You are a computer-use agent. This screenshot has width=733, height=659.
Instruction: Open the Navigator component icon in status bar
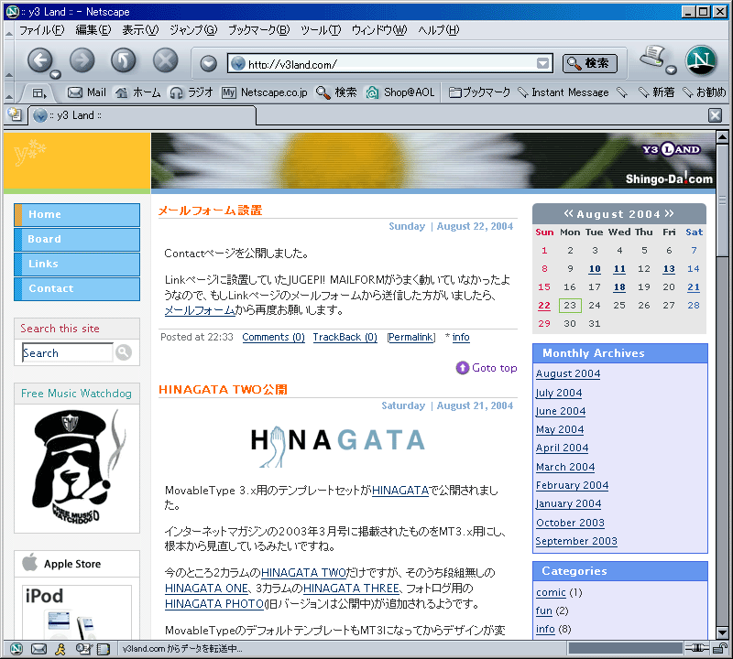[16, 649]
